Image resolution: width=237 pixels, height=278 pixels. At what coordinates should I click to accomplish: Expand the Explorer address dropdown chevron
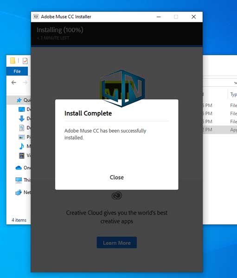point(235,83)
